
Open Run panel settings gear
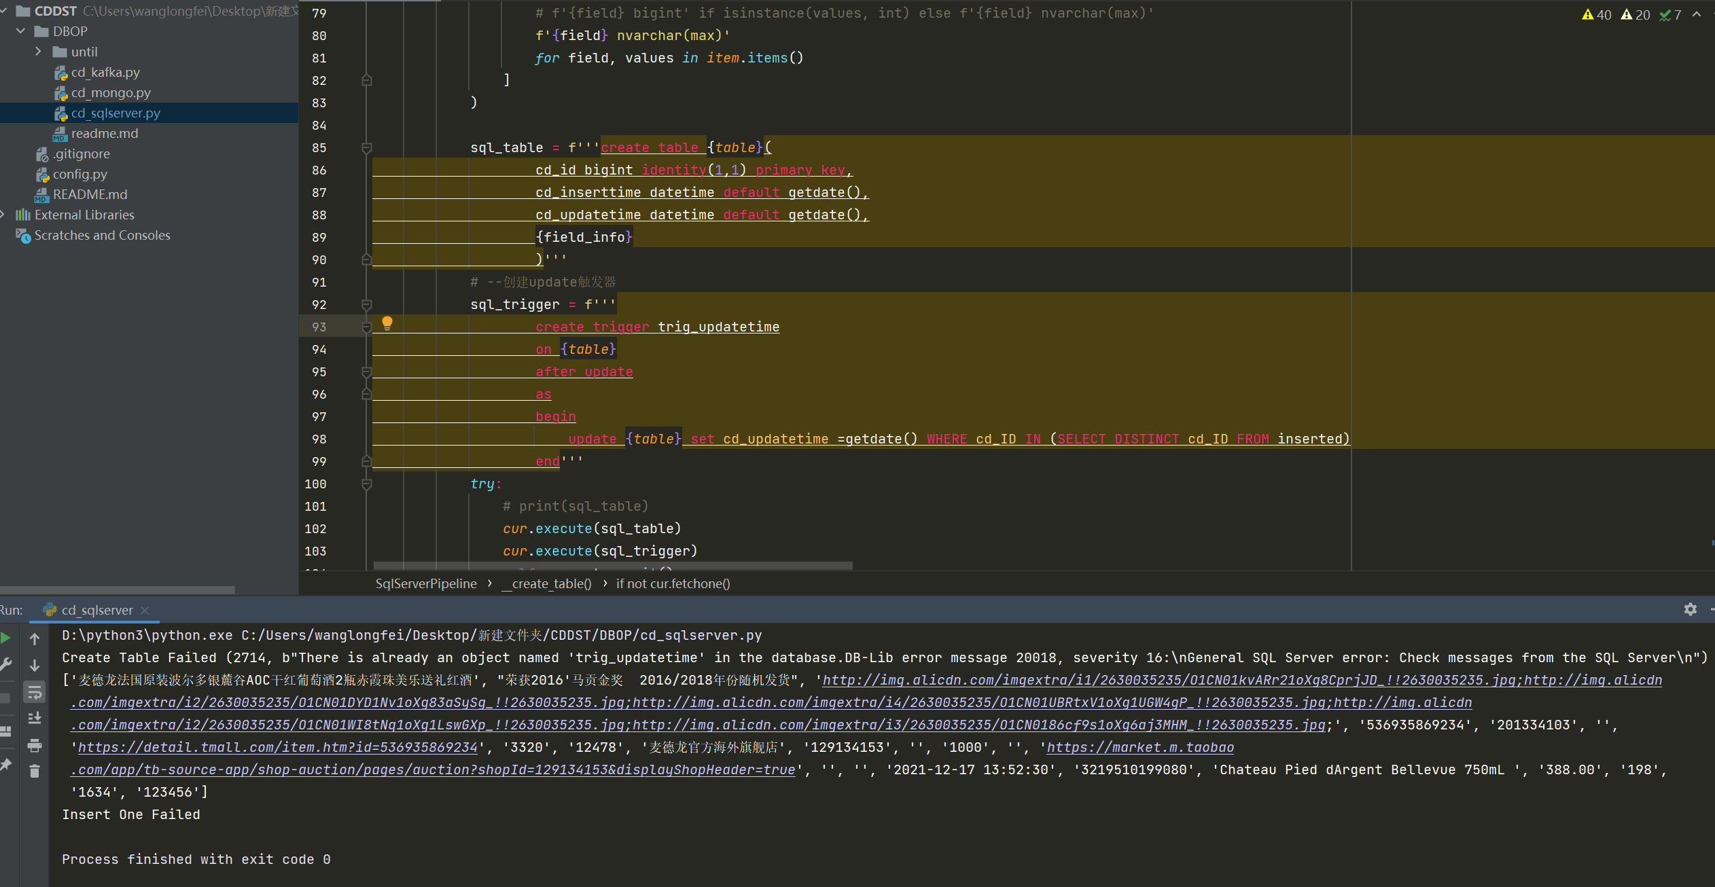pyautogui.click(x=1691, y=609)
